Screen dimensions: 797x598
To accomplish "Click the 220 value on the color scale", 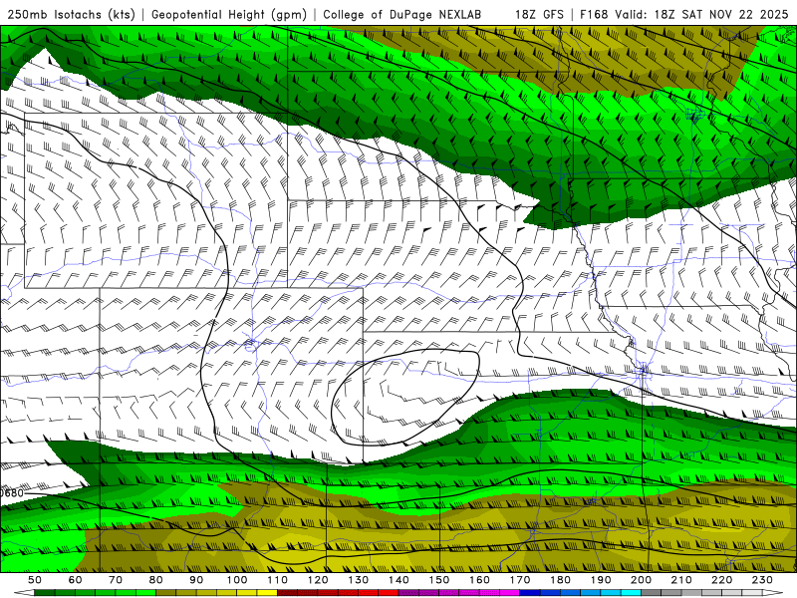I will (722, 580).
